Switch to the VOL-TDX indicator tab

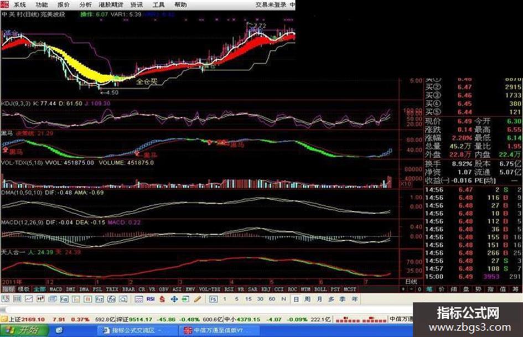tap(210, 289)
